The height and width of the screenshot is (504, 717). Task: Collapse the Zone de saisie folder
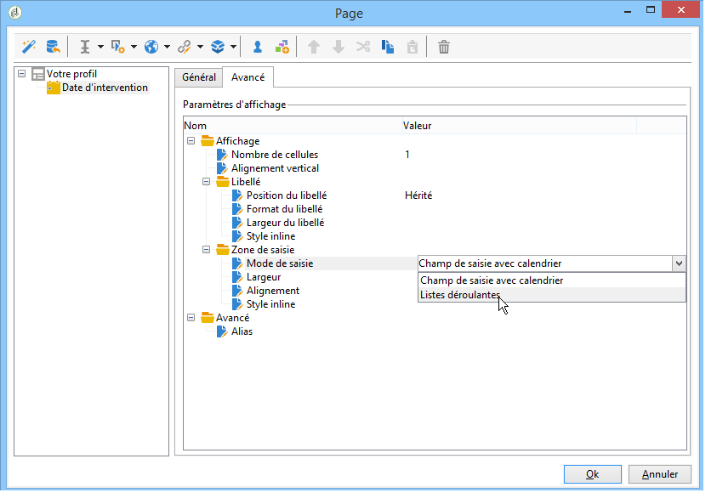tap(206, 250)
